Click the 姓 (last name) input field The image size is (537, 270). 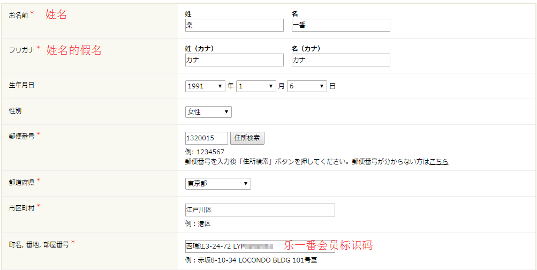[234, 25]
